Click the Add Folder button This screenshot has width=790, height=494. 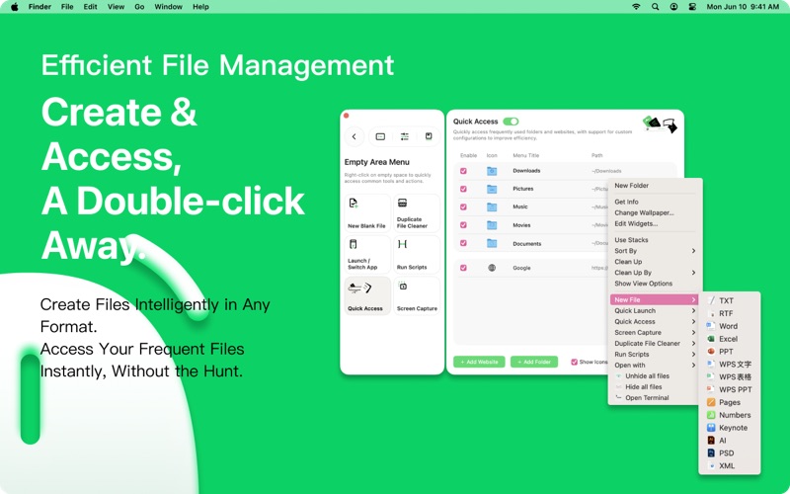click(x=534, y=362)
